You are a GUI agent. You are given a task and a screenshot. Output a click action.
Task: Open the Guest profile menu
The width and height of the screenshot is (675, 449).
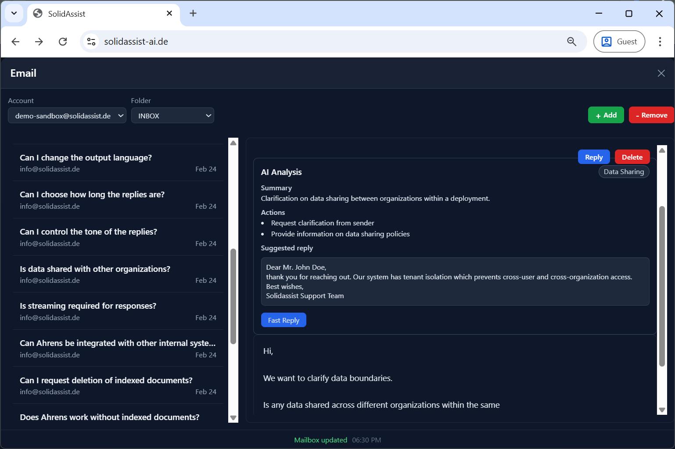(x=619, y=41)
